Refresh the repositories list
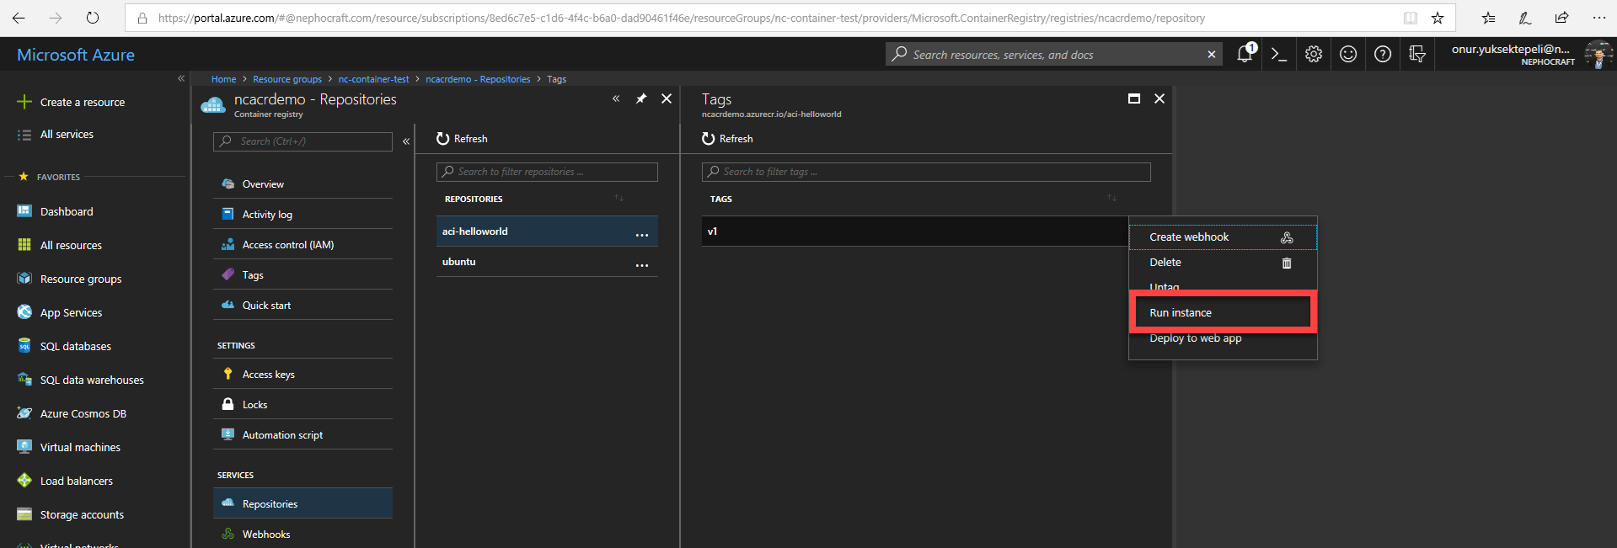 [462, 139]
